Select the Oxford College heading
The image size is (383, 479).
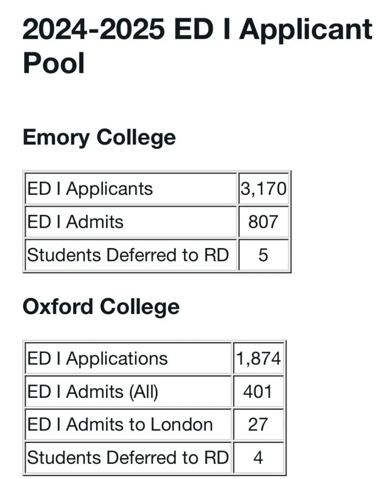click(101, 307)
